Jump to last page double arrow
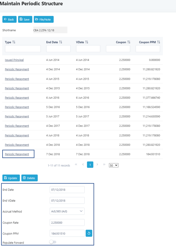The image size is (176, 246). (104, 165)
